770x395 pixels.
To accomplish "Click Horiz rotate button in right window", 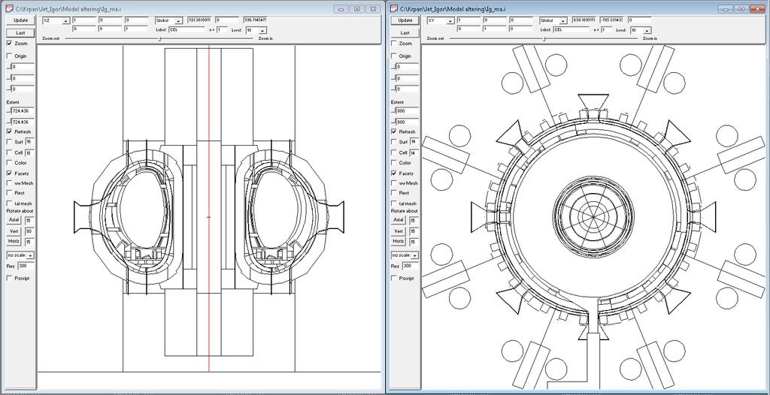I will [399, 241].
